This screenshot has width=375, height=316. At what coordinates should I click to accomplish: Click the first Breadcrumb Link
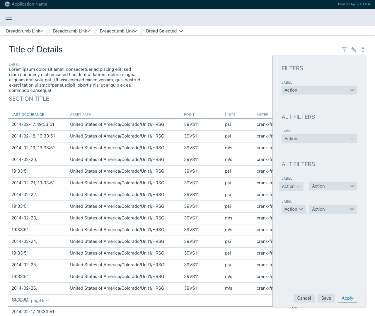tap(23, 31)
